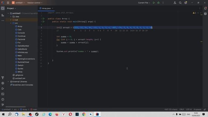Open the Windows Start menu

(x=3, y=114)
